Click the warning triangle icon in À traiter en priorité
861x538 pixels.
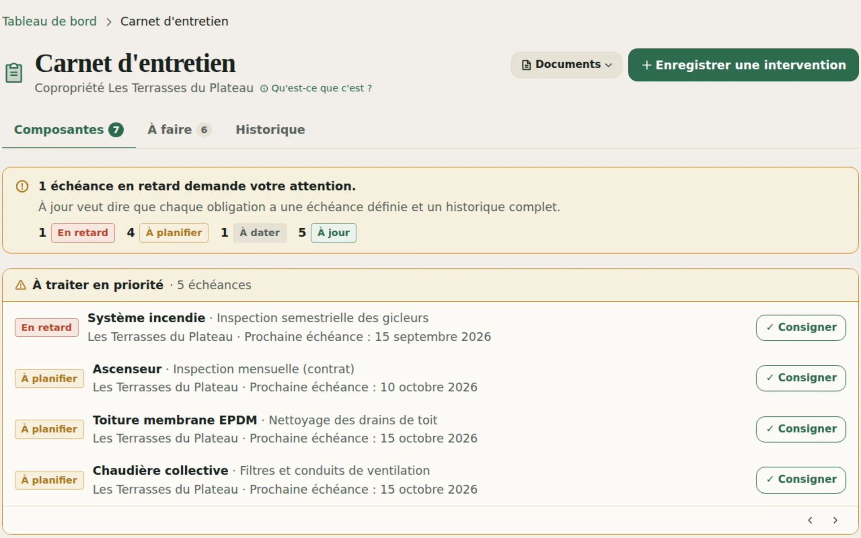click(x=21, y=285)
